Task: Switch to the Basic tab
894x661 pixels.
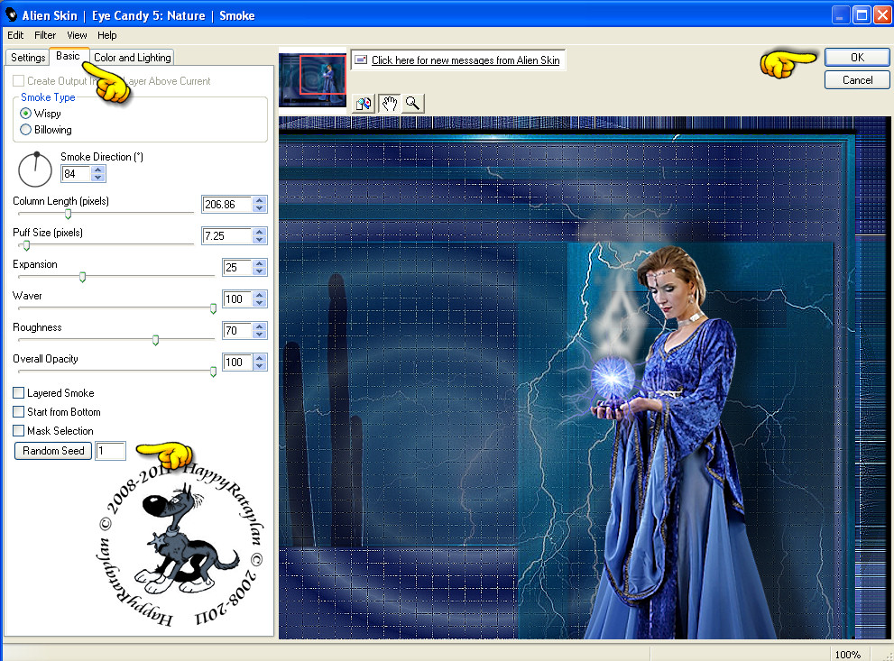Action: pyautogui.click(x=68, y=56)
